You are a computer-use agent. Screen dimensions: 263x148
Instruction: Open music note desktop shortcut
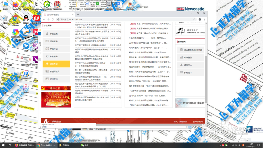click(26, 88)
